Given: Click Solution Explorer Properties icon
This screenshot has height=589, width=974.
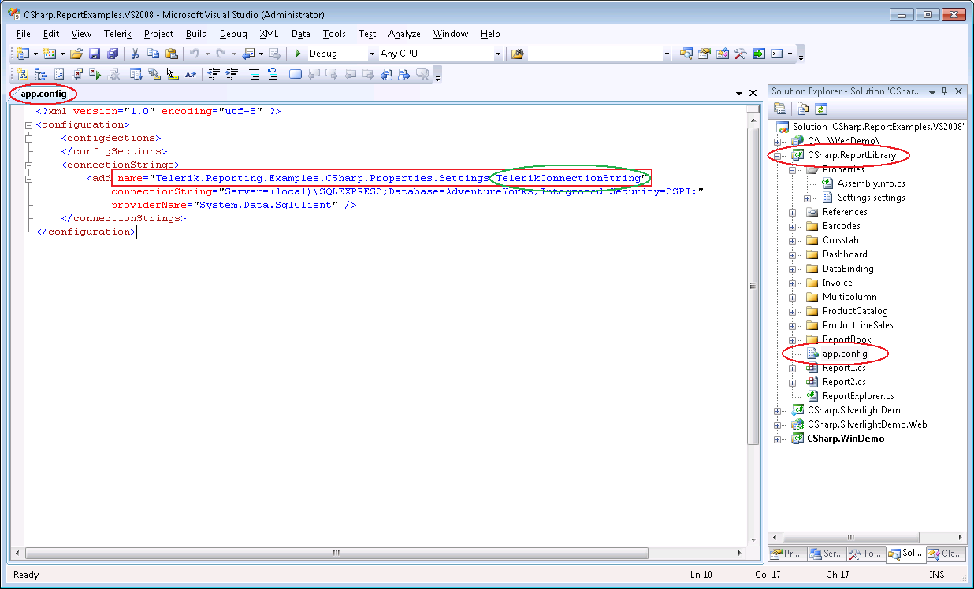Looking at the screenshot, I should pyautogui.click(x=780, y=109).
